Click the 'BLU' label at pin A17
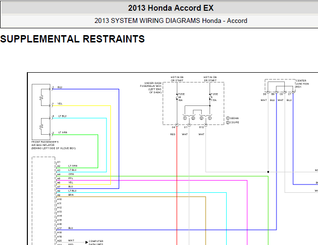 pos(70,228)
